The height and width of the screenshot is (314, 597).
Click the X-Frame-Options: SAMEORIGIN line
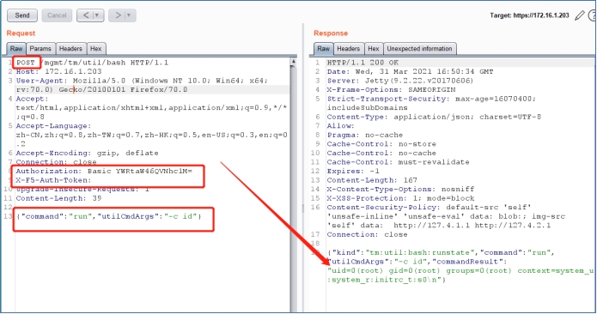(391, 90)
